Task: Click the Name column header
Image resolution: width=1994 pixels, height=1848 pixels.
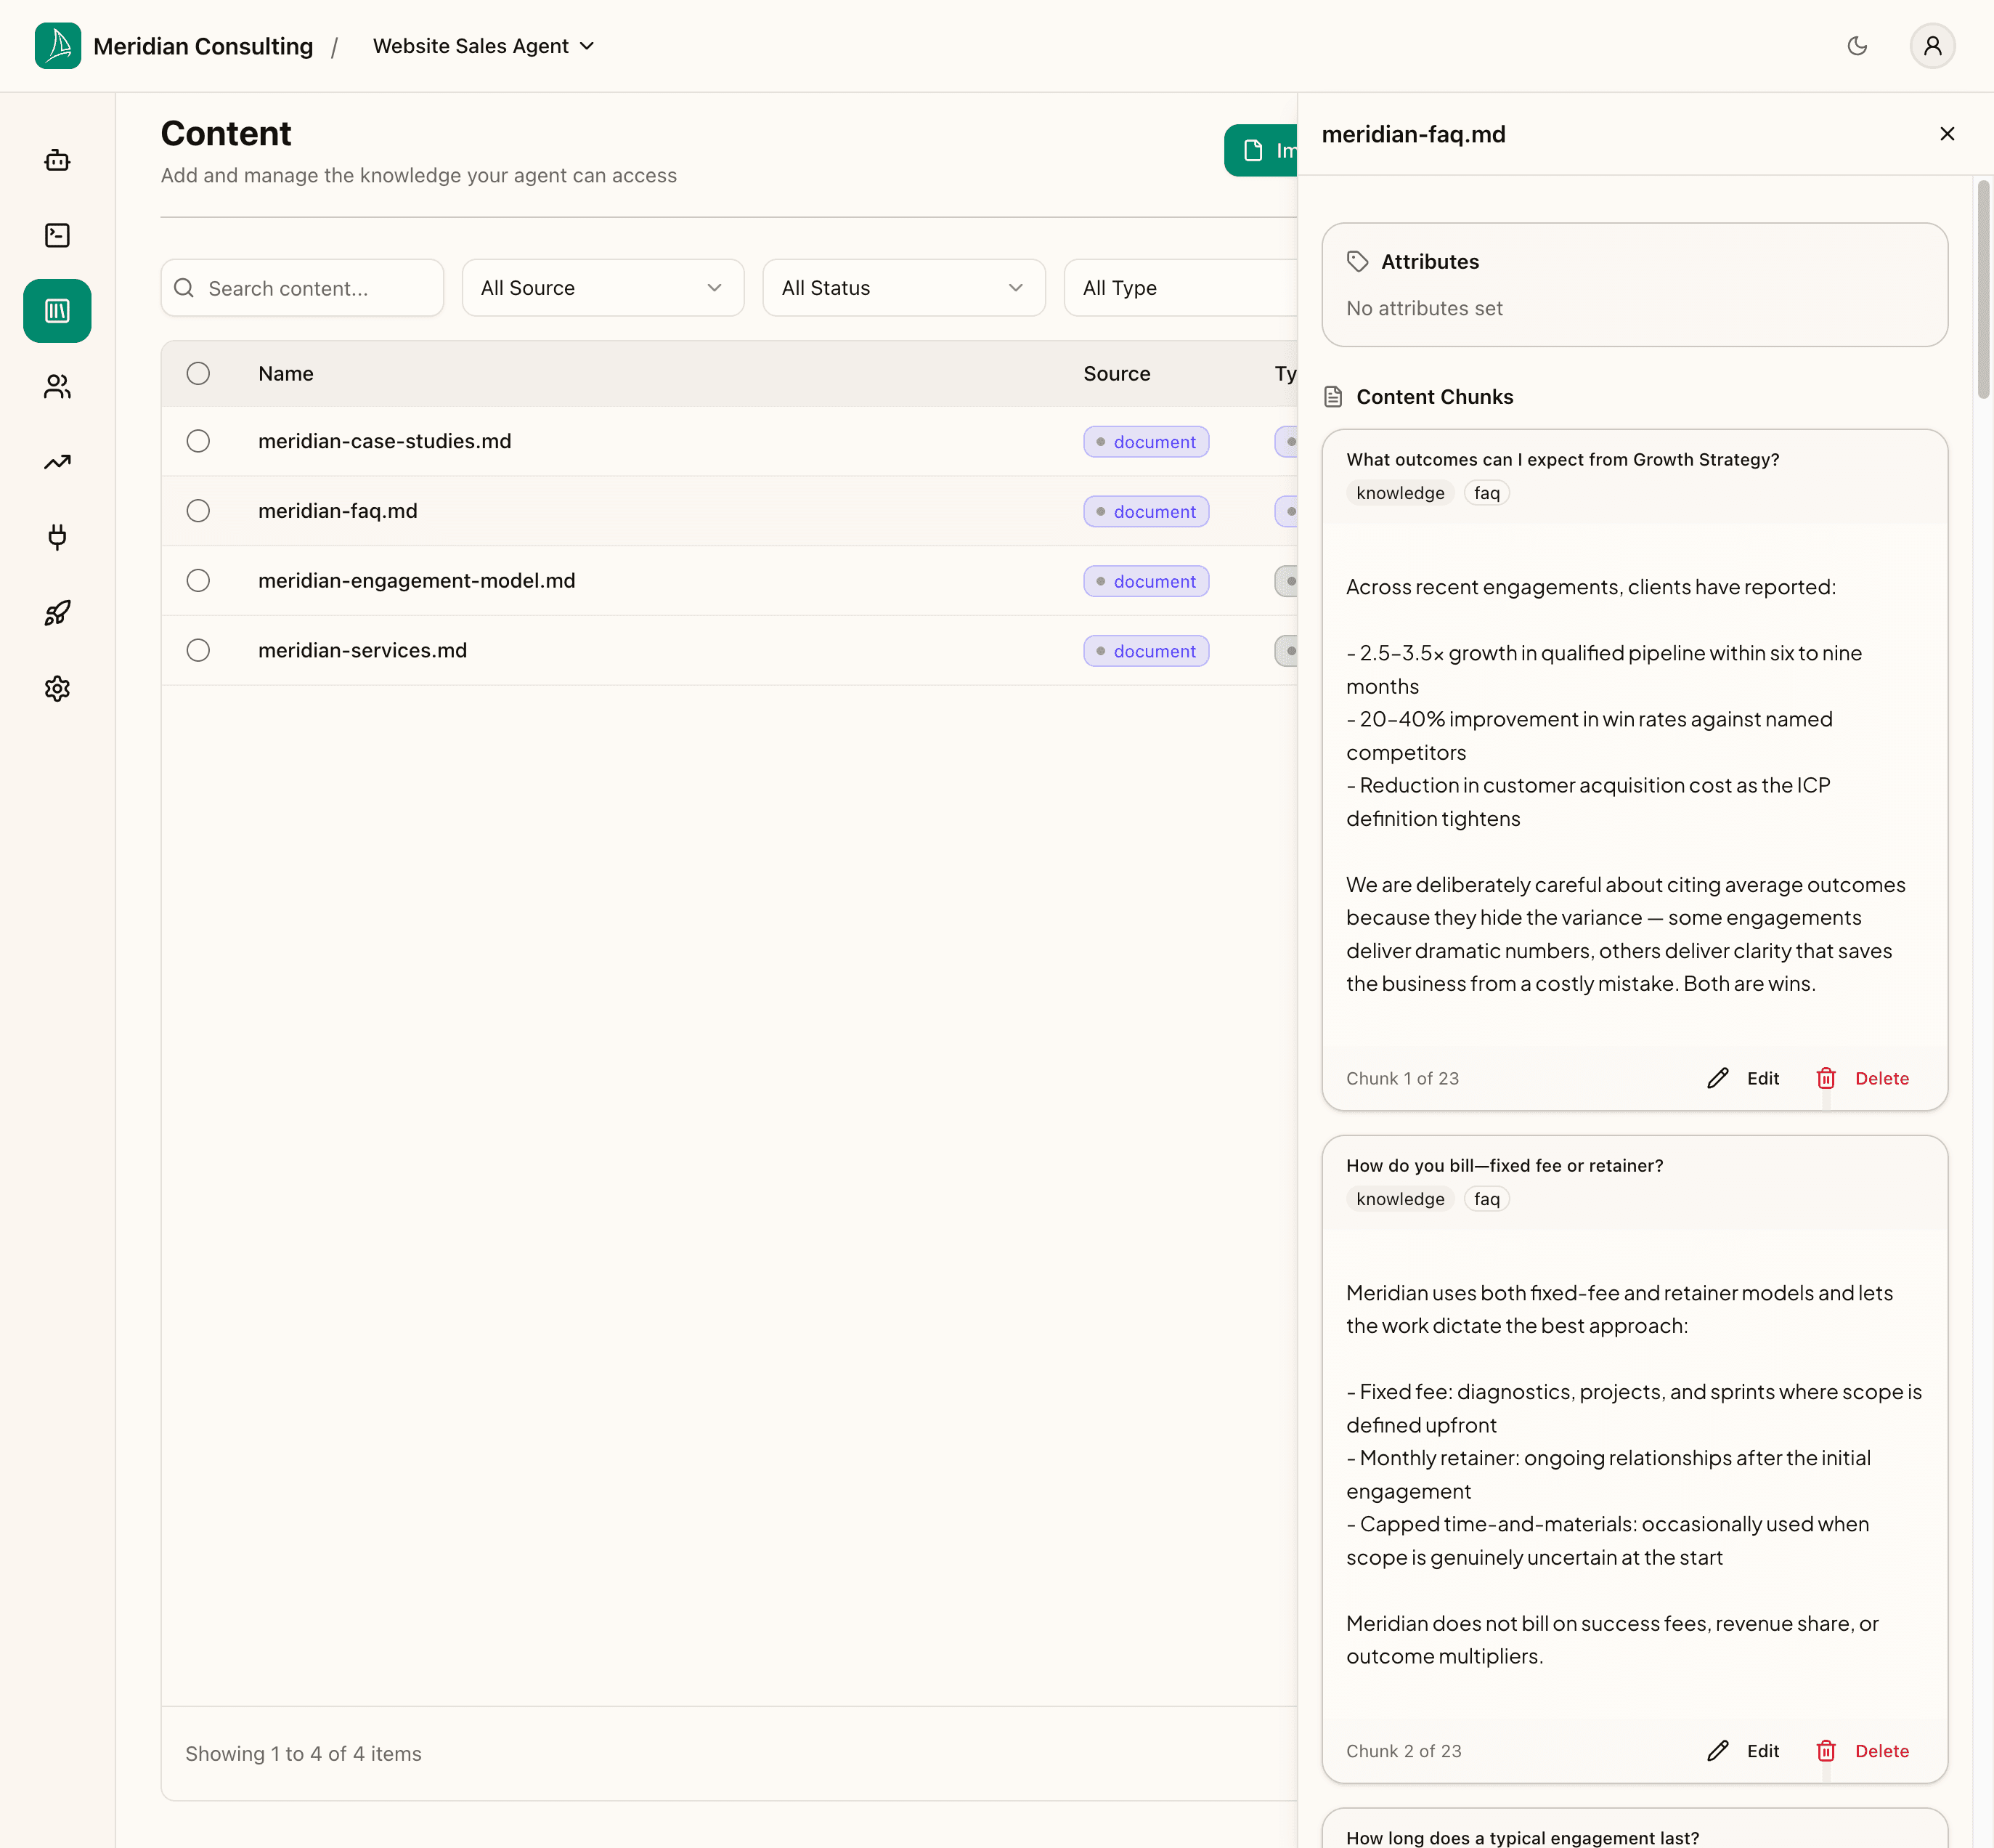Action: pyautogui.click(x=286, y=373)
